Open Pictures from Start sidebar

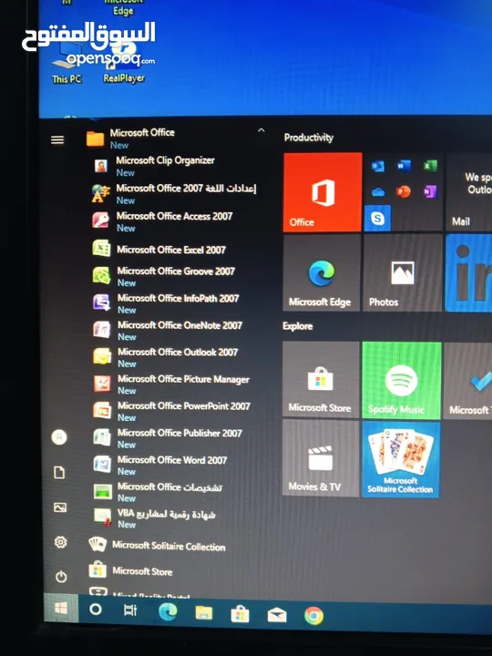pos(60,507)
